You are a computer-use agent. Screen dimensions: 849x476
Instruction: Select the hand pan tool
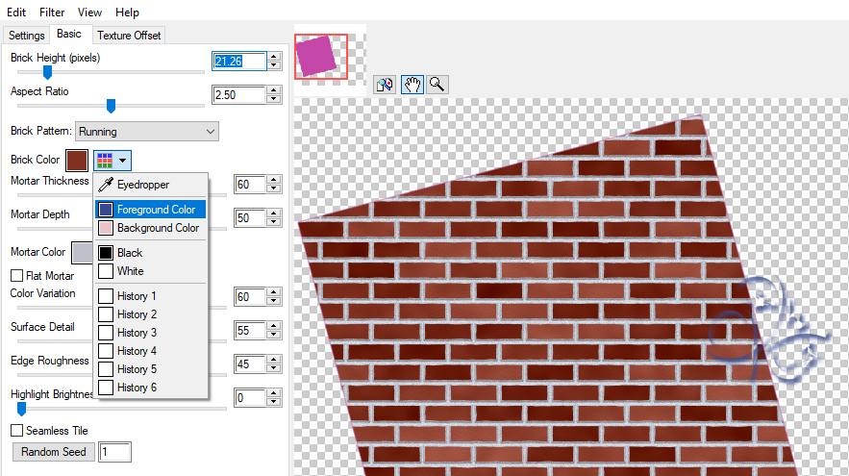tap(412, 85)
